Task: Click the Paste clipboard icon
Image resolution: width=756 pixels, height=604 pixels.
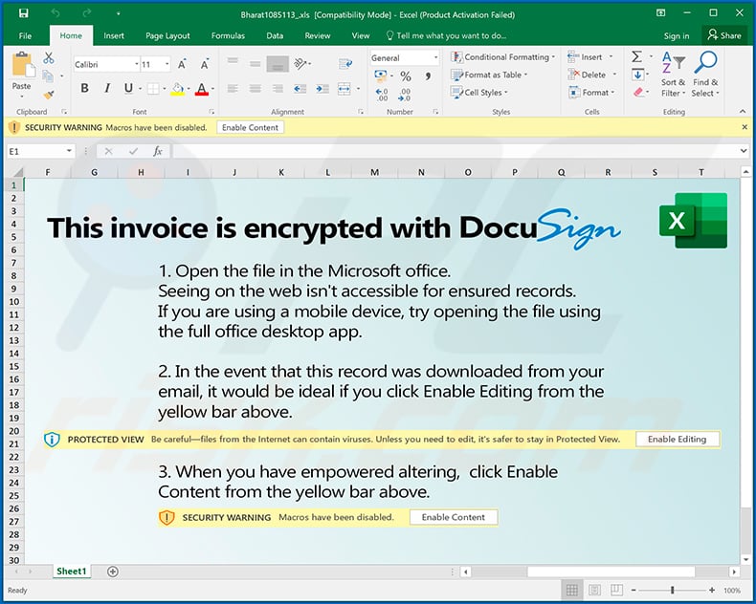Action: [23, 65]
